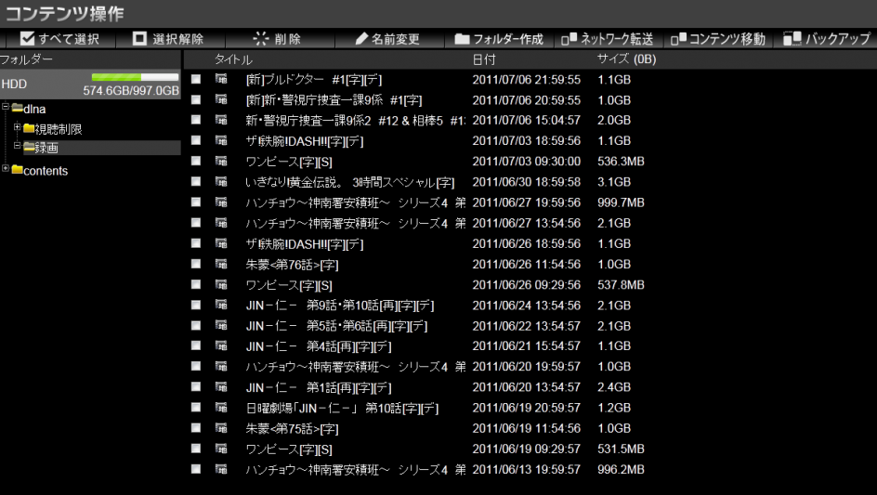Click the Backup icon in toolbar
The width and height of the screenshot is (877, 495).
click(x=792, y=39)
